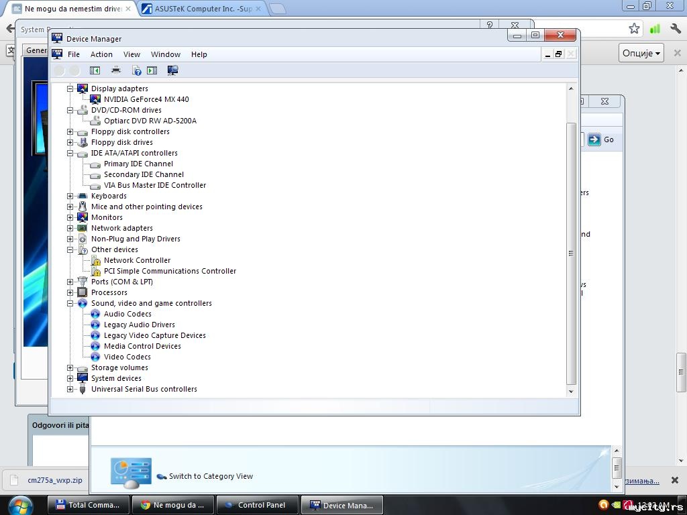
Task: Click the Legacy Video Capture Devices icon
Action: [95, 335]
